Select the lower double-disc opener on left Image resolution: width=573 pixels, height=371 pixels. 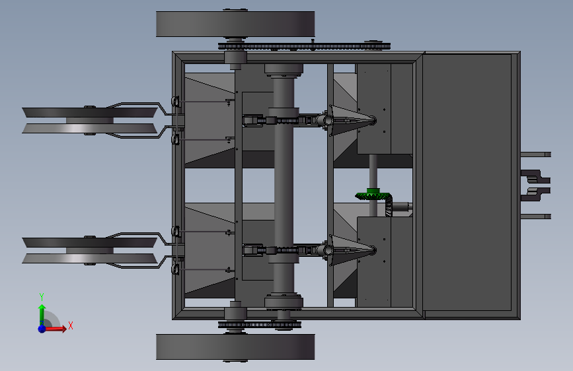pyautogui.click(x=89, y=250)
